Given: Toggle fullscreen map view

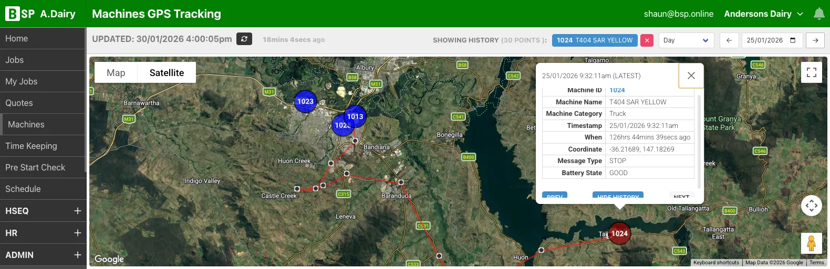Looking at the screenshot, I should click(x=812, y=72).
